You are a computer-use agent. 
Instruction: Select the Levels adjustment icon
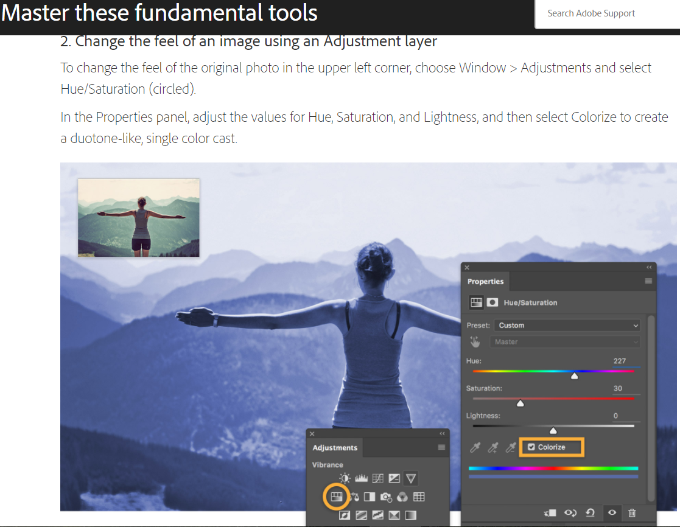pos(361,478)
